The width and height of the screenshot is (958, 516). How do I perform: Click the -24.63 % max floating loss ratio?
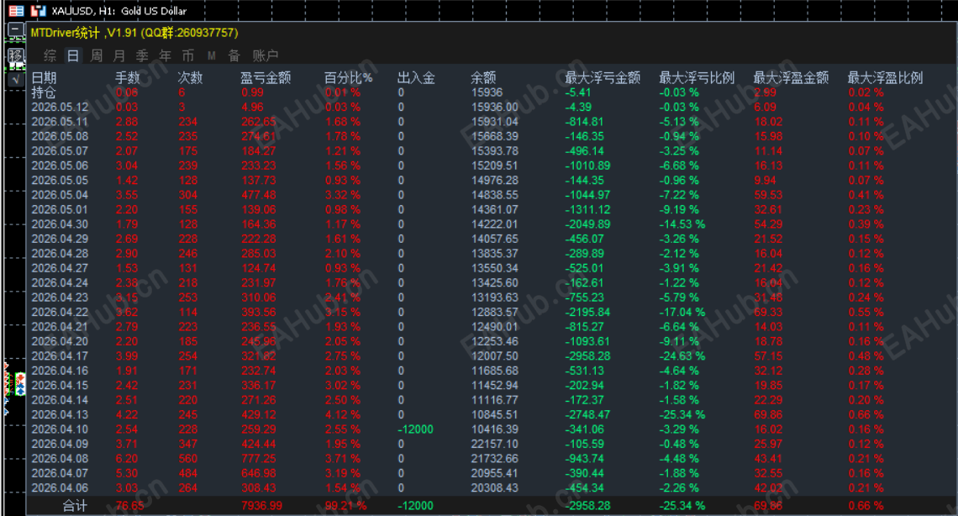[682, 356]
